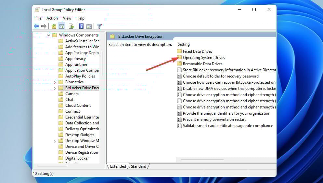Select 'Validate smart card certificate usage rule compliance'

(228, 126)
